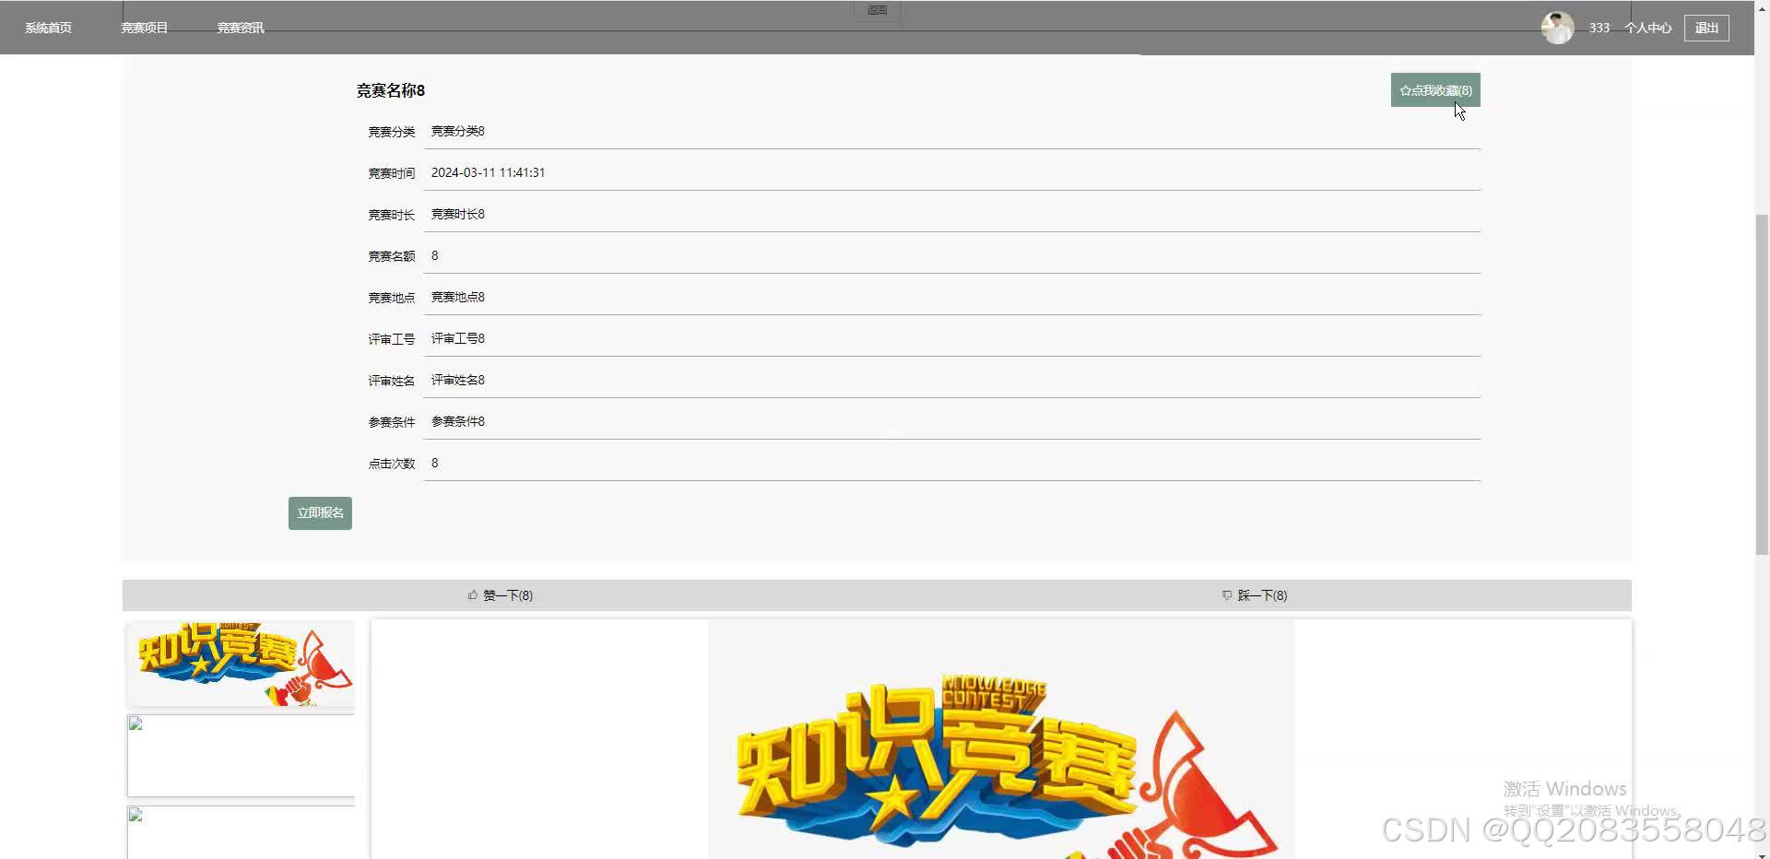Open 个人中心 link

[1647, 28]
